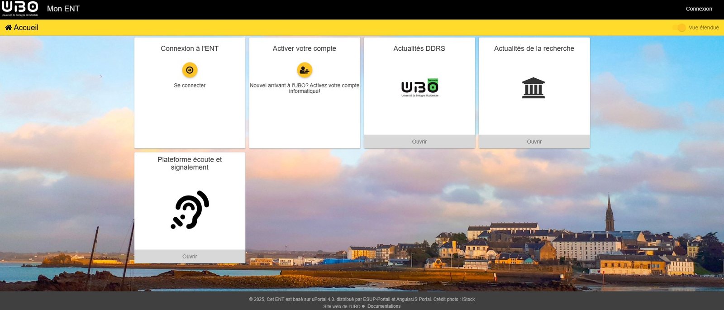This screenshot has width=724, height=310.
Task: Click the Nouvel arrivant à l'UBO description text
Action: pyautogui.click(x=305, y=88)
